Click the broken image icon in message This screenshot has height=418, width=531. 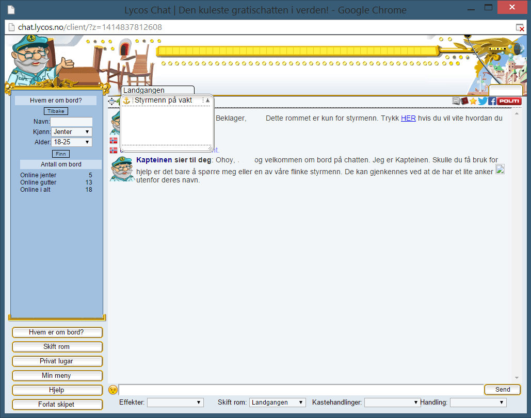500,169
